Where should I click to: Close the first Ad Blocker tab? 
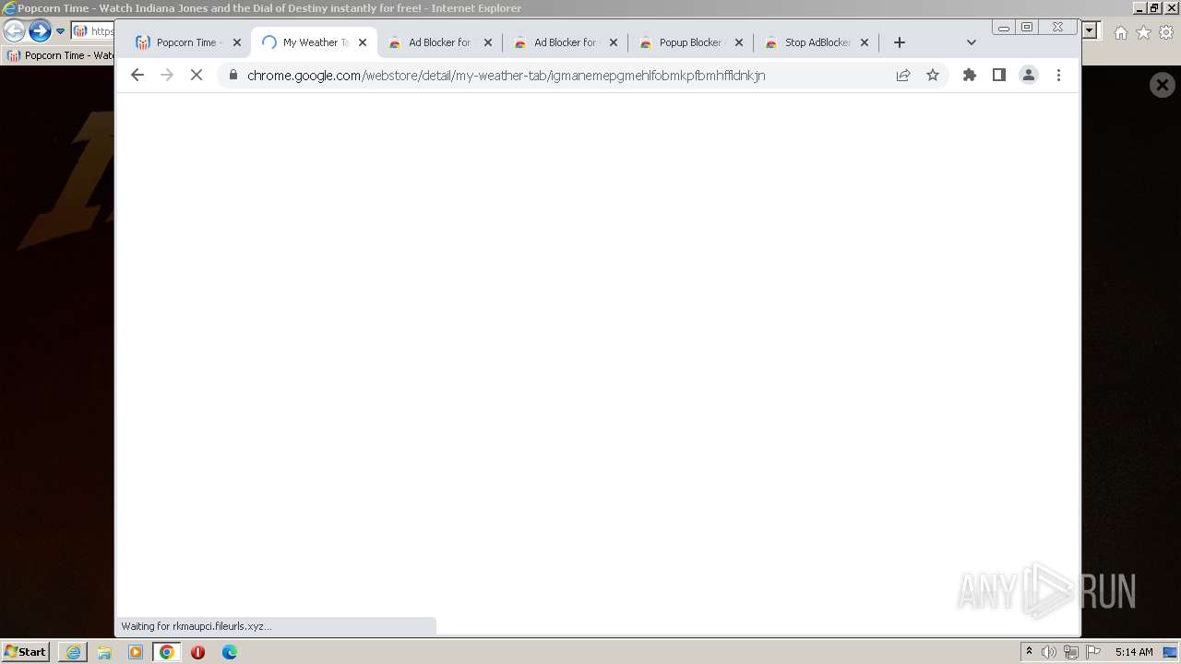tap(488, 42)
